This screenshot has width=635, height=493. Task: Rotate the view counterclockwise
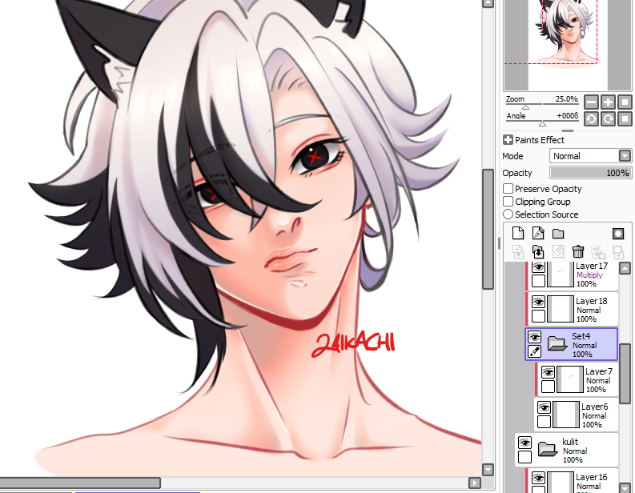tap(591, 119)
